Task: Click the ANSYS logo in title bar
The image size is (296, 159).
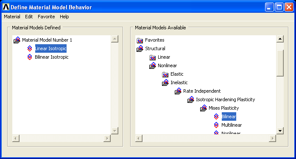Action: 6,7
